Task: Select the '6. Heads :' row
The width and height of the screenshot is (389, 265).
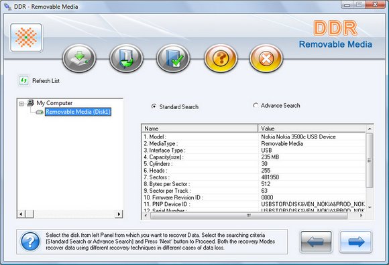Action: point(254,171)
